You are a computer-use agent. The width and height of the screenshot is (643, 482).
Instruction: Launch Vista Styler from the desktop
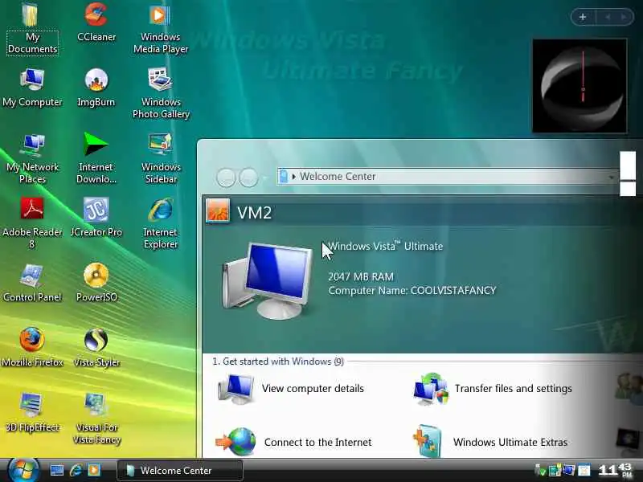96,348
